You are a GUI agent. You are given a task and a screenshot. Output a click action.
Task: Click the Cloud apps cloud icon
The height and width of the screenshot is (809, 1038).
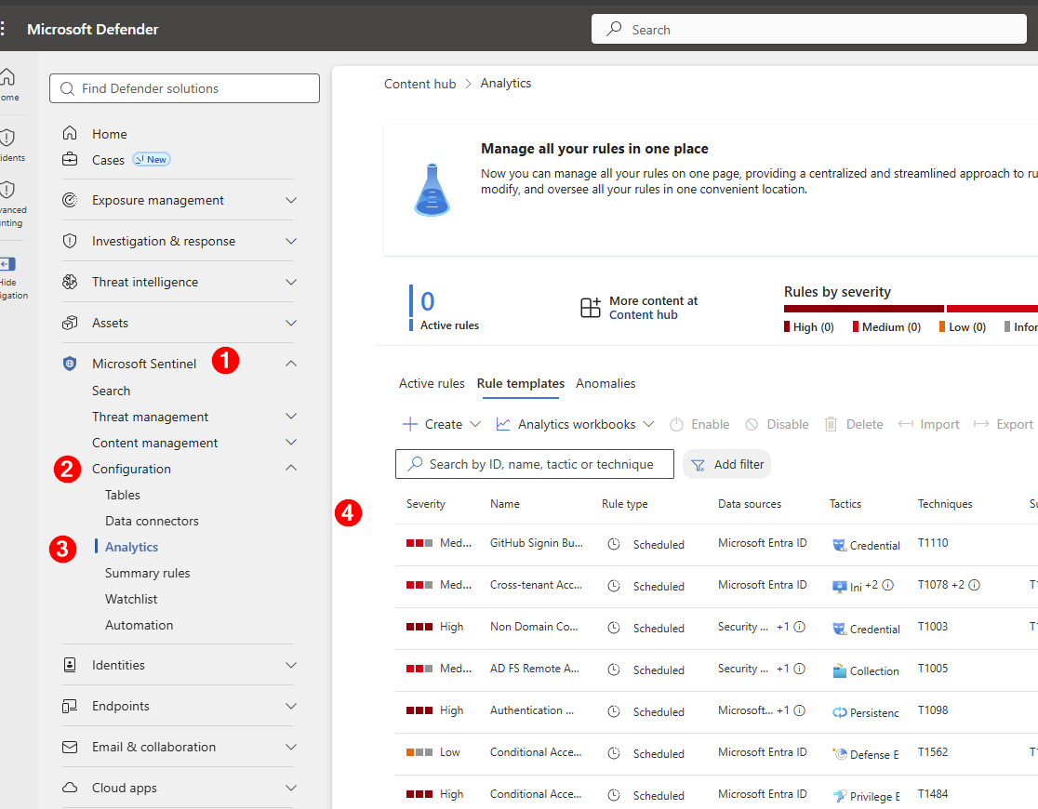click(70, 788)
